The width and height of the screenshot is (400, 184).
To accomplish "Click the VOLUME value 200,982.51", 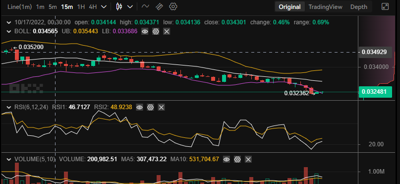I will (x=102, y=159).
